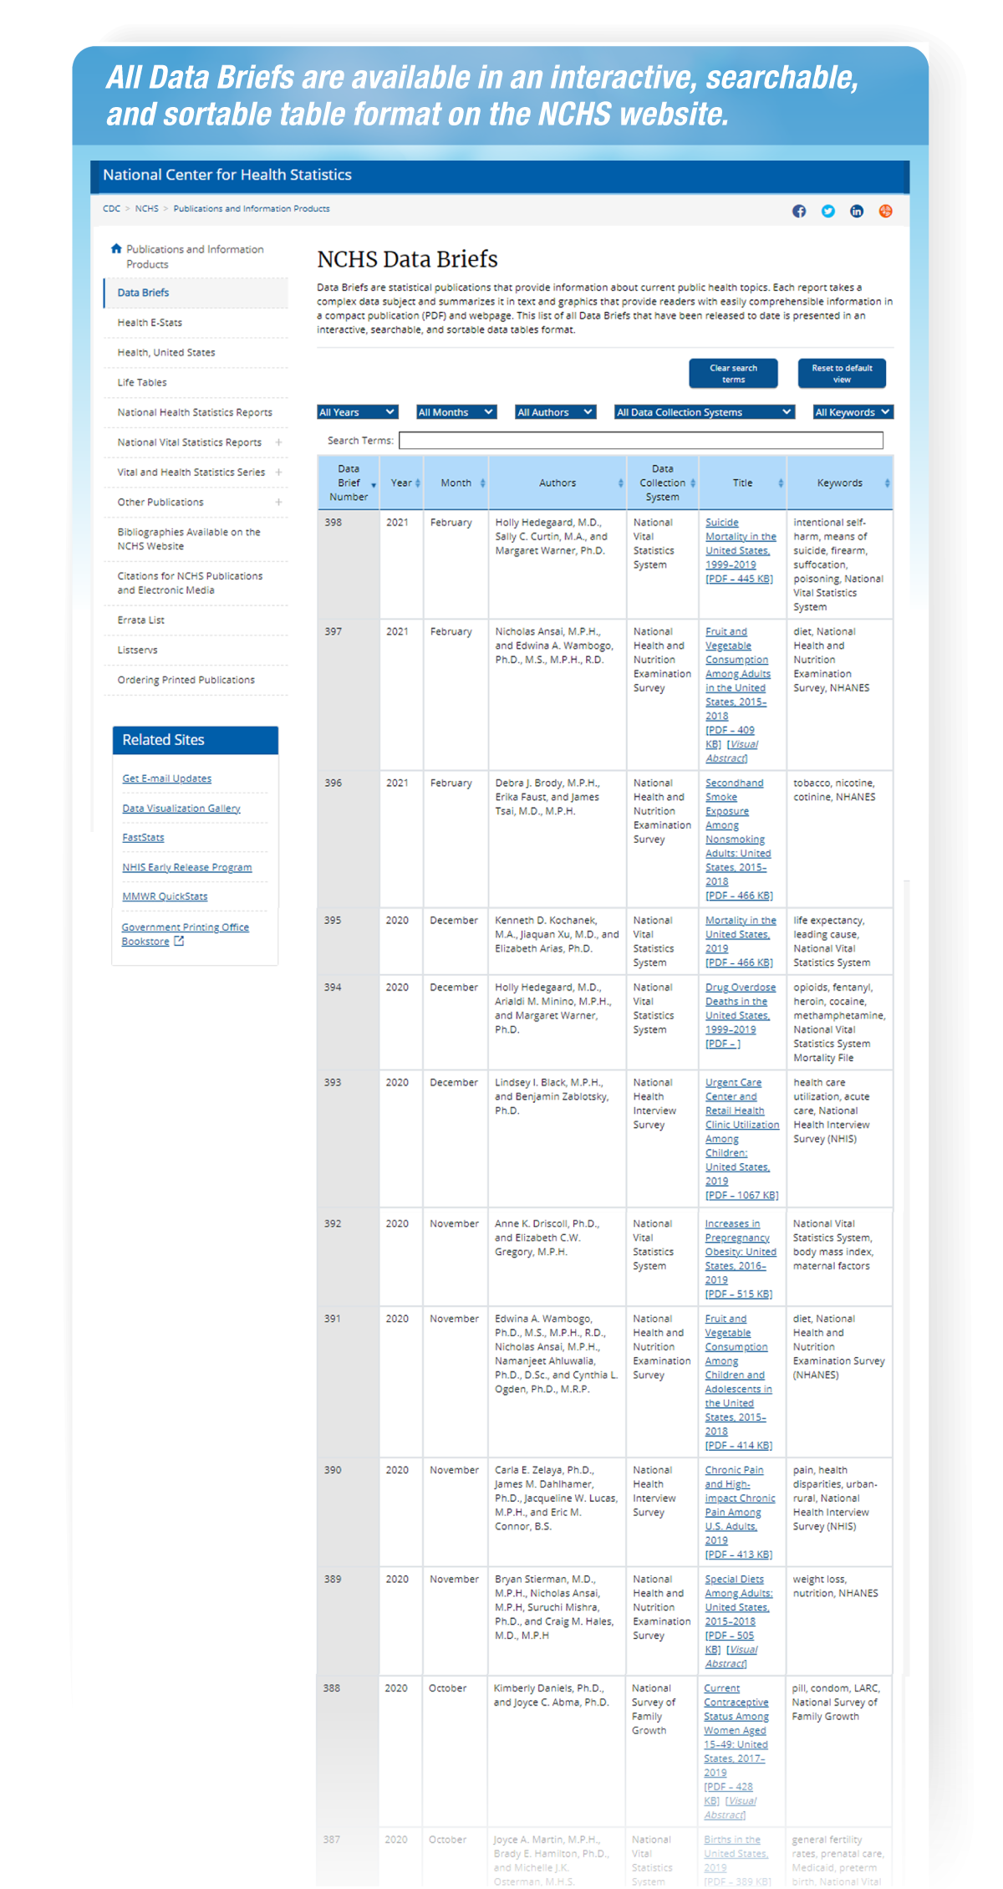Open Chronic Pain brief link
Viewport: 1003px width, 1889px height.
click(740, 1512)
